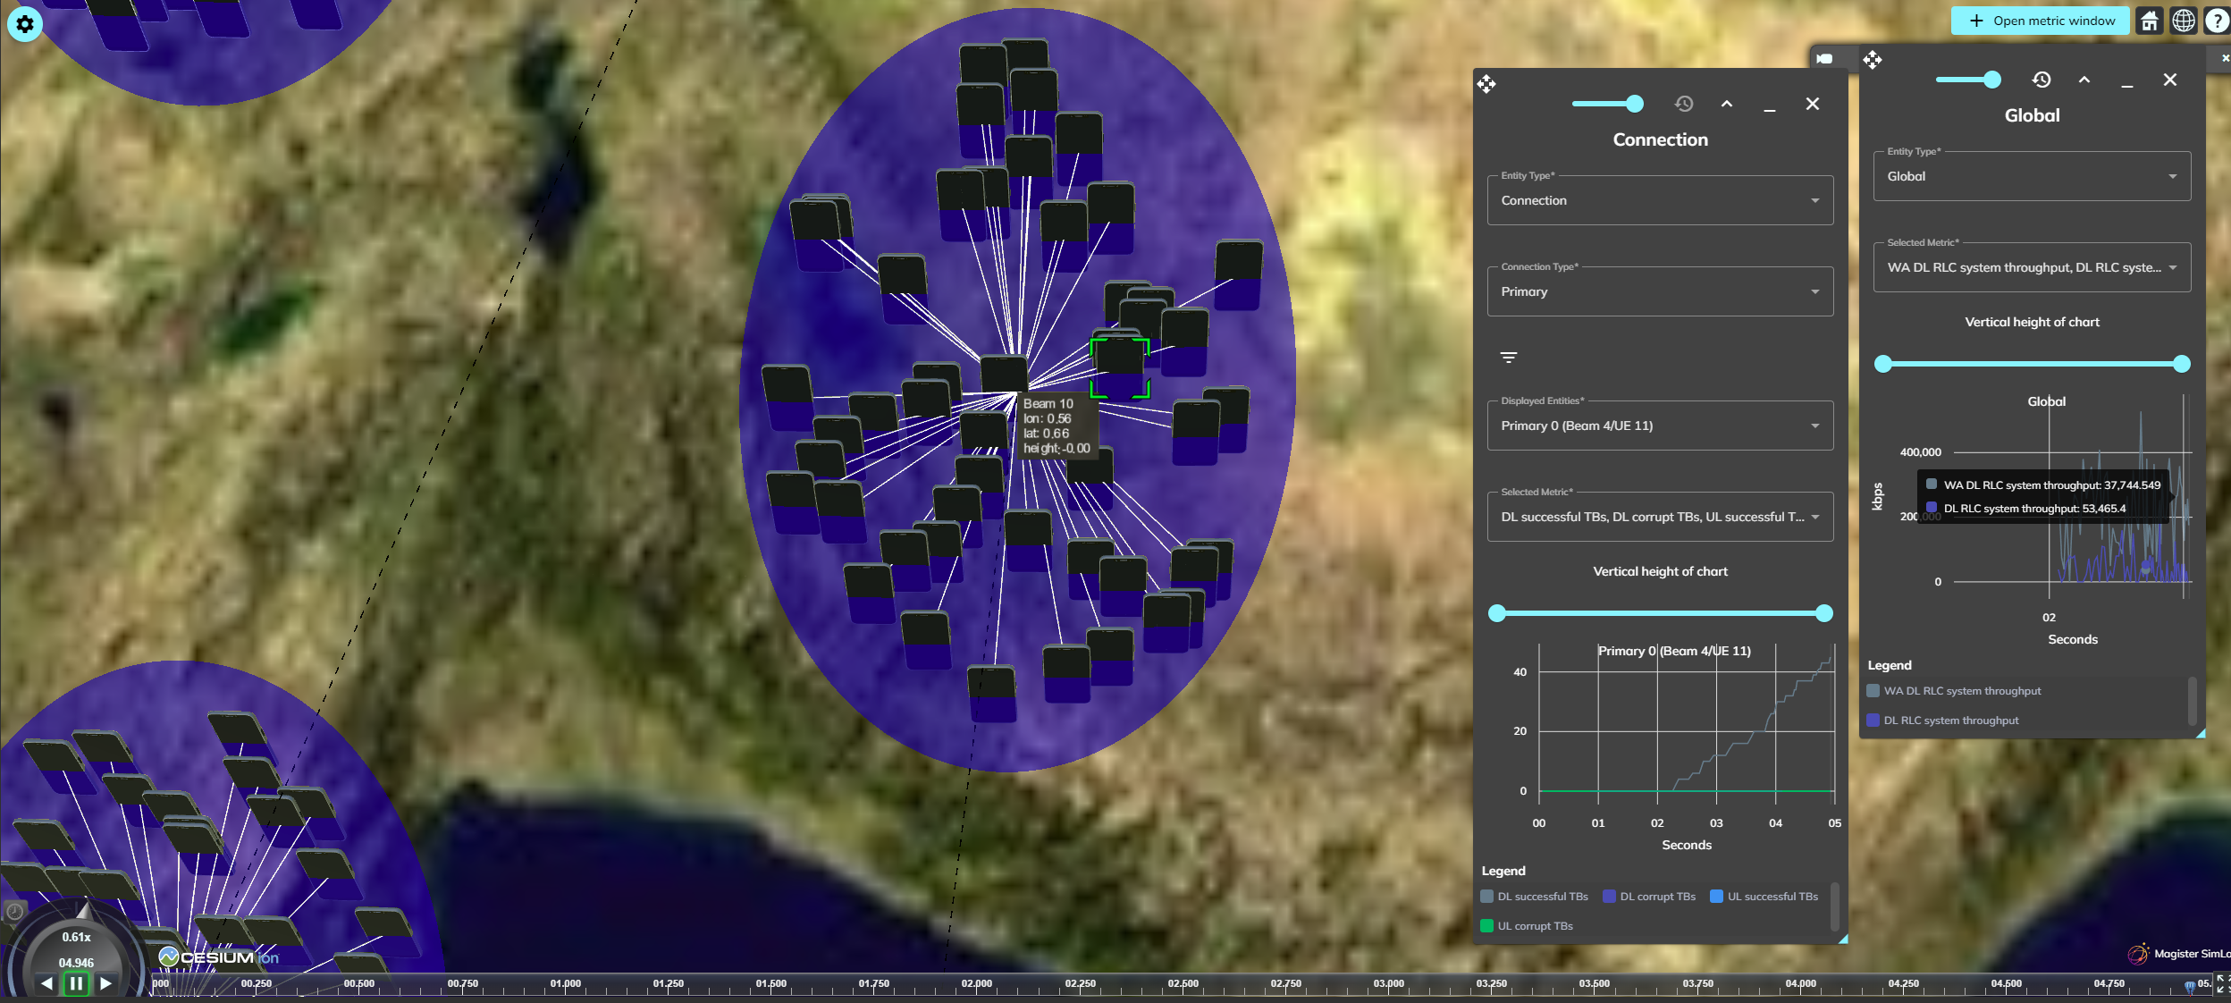Open the history icon in the Global panel
The height and width of the screenshot is (1003, 2231).
[x=2042, y=80]
